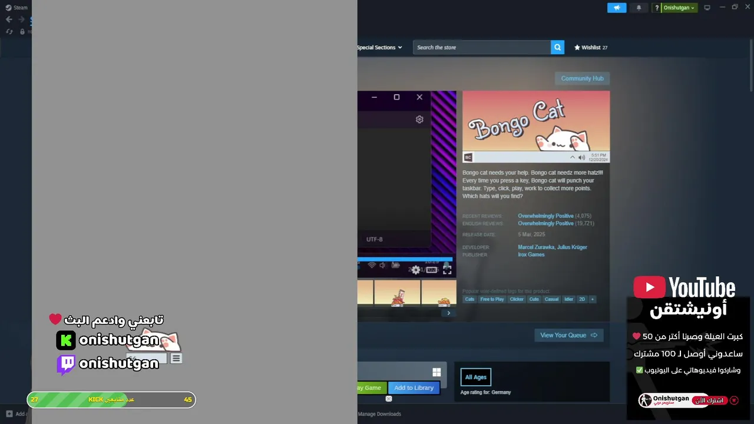Select the Clicker tag
The image size is (754, 424).
coord(517,299)
